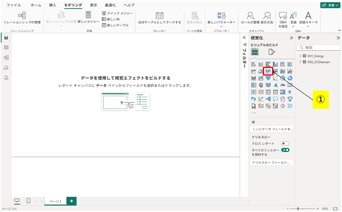Open the table view in left sidebar
The width and height of the screenshot is (342, 212).
[x=6, y=47]
